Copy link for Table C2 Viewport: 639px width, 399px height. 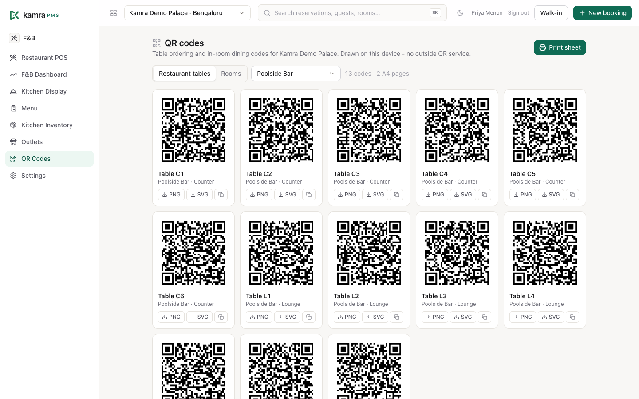click(309, 195)
